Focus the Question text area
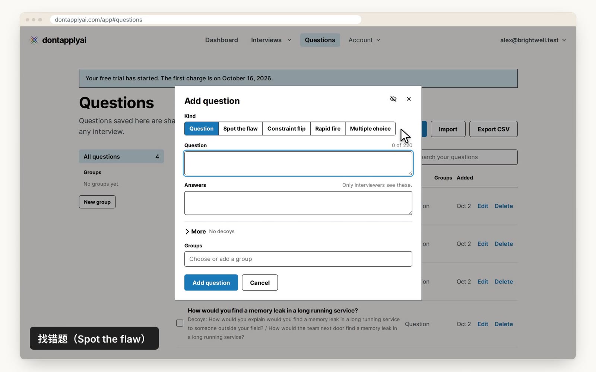 point(298,163)
